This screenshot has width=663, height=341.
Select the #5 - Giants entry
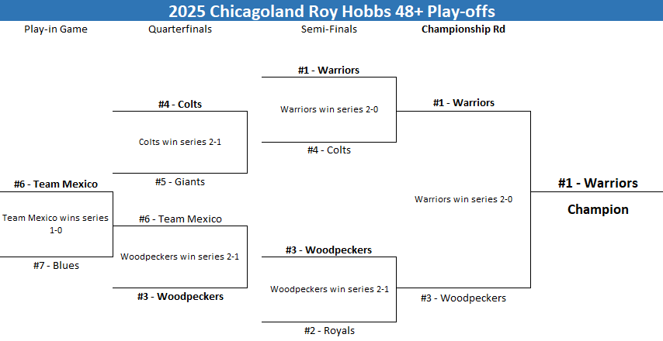coord(180,182)
